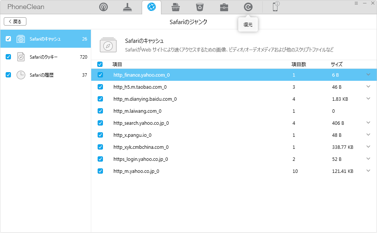Click the 720 count for Safari cookies
Screen dimensions: 377x233
[83, 57]
